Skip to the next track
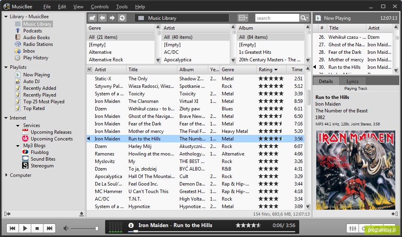 [49, 228]
